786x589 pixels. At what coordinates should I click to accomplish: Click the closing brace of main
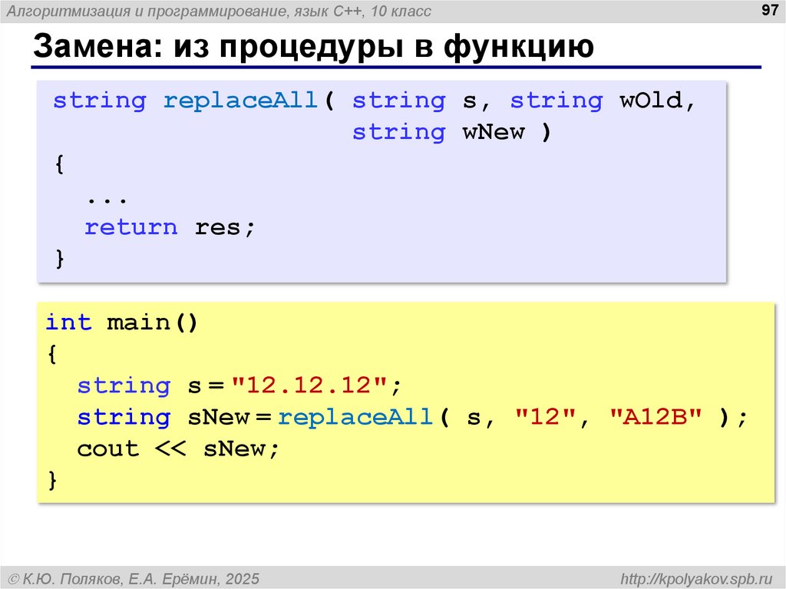(x=52, y=480)
